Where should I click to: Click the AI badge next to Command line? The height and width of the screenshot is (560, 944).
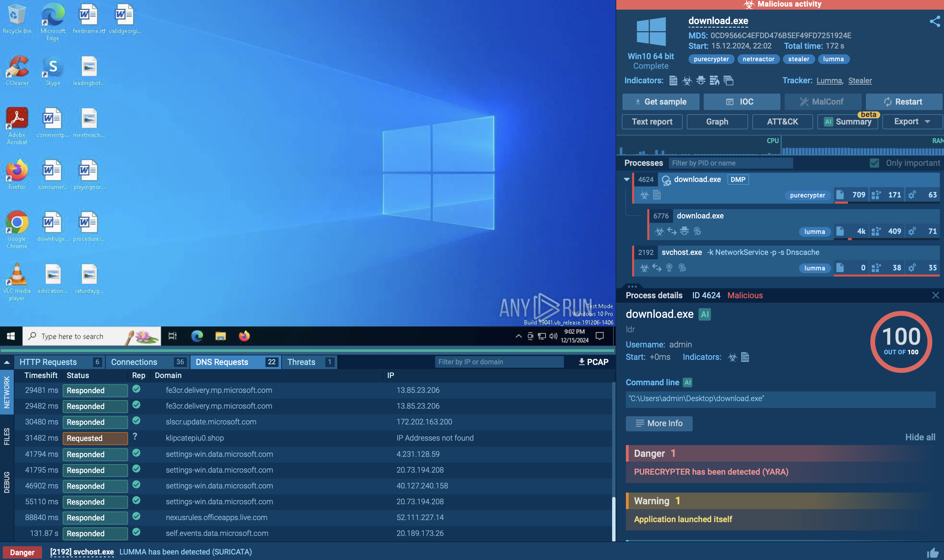(x=688, y=382)
